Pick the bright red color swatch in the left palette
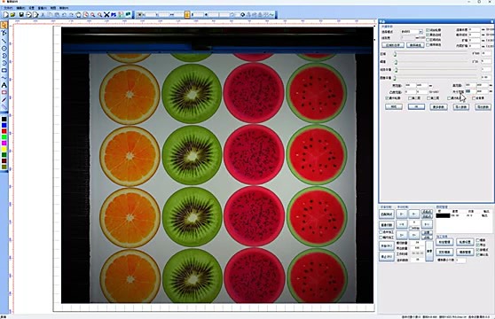 4,131
